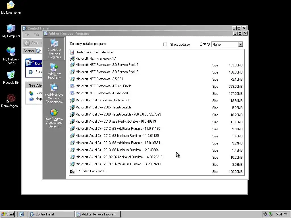Select Visual C++ 2008 Redistributable x86 entry
The height and width of the screenshot is (218, 291).
[x=157, y=115]
